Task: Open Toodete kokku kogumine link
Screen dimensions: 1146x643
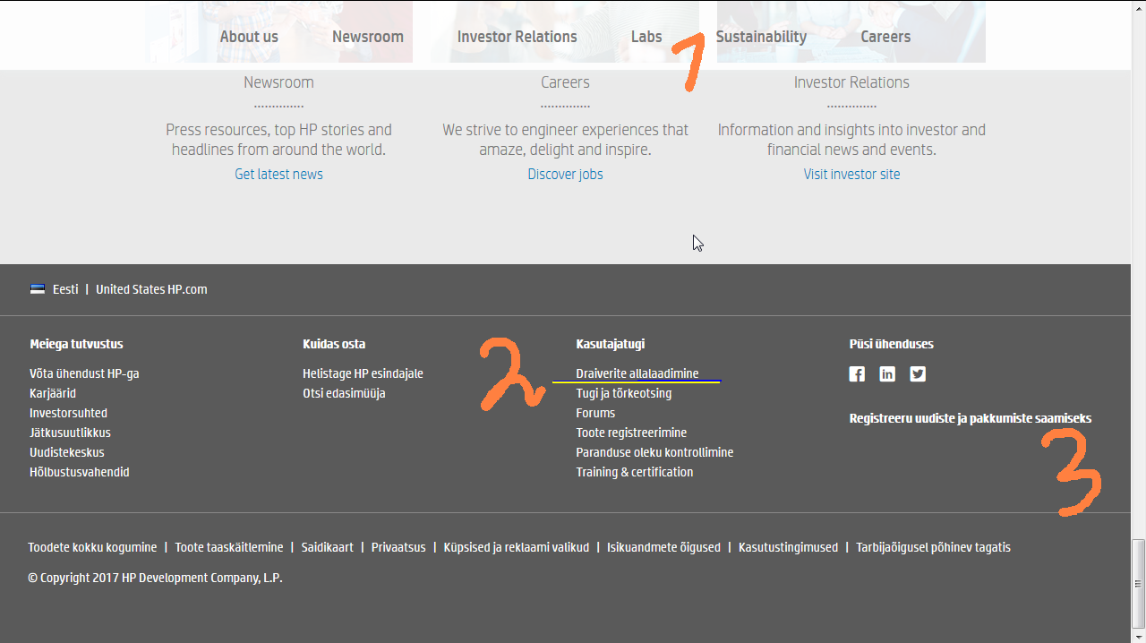Action: pyautogui.click(x=92, y=547)
